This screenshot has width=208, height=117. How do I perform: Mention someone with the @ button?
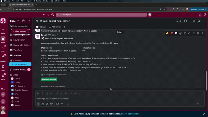51,104
